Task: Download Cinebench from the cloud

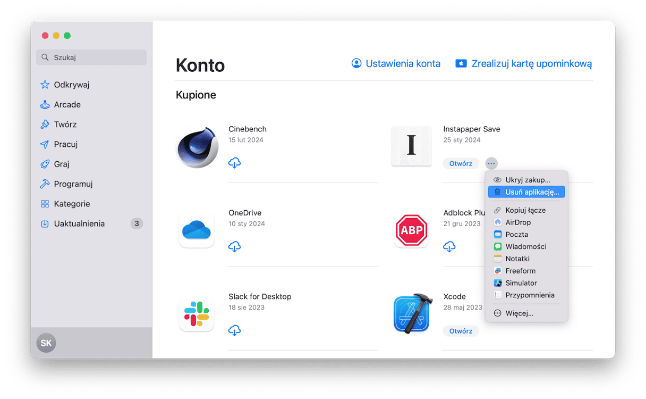Action: tap(234, 163)
